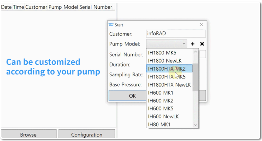This screenshot has height=141, width=262.
Task: Choose IH1800HTX NewLK pump model
Action: point(169,84)
